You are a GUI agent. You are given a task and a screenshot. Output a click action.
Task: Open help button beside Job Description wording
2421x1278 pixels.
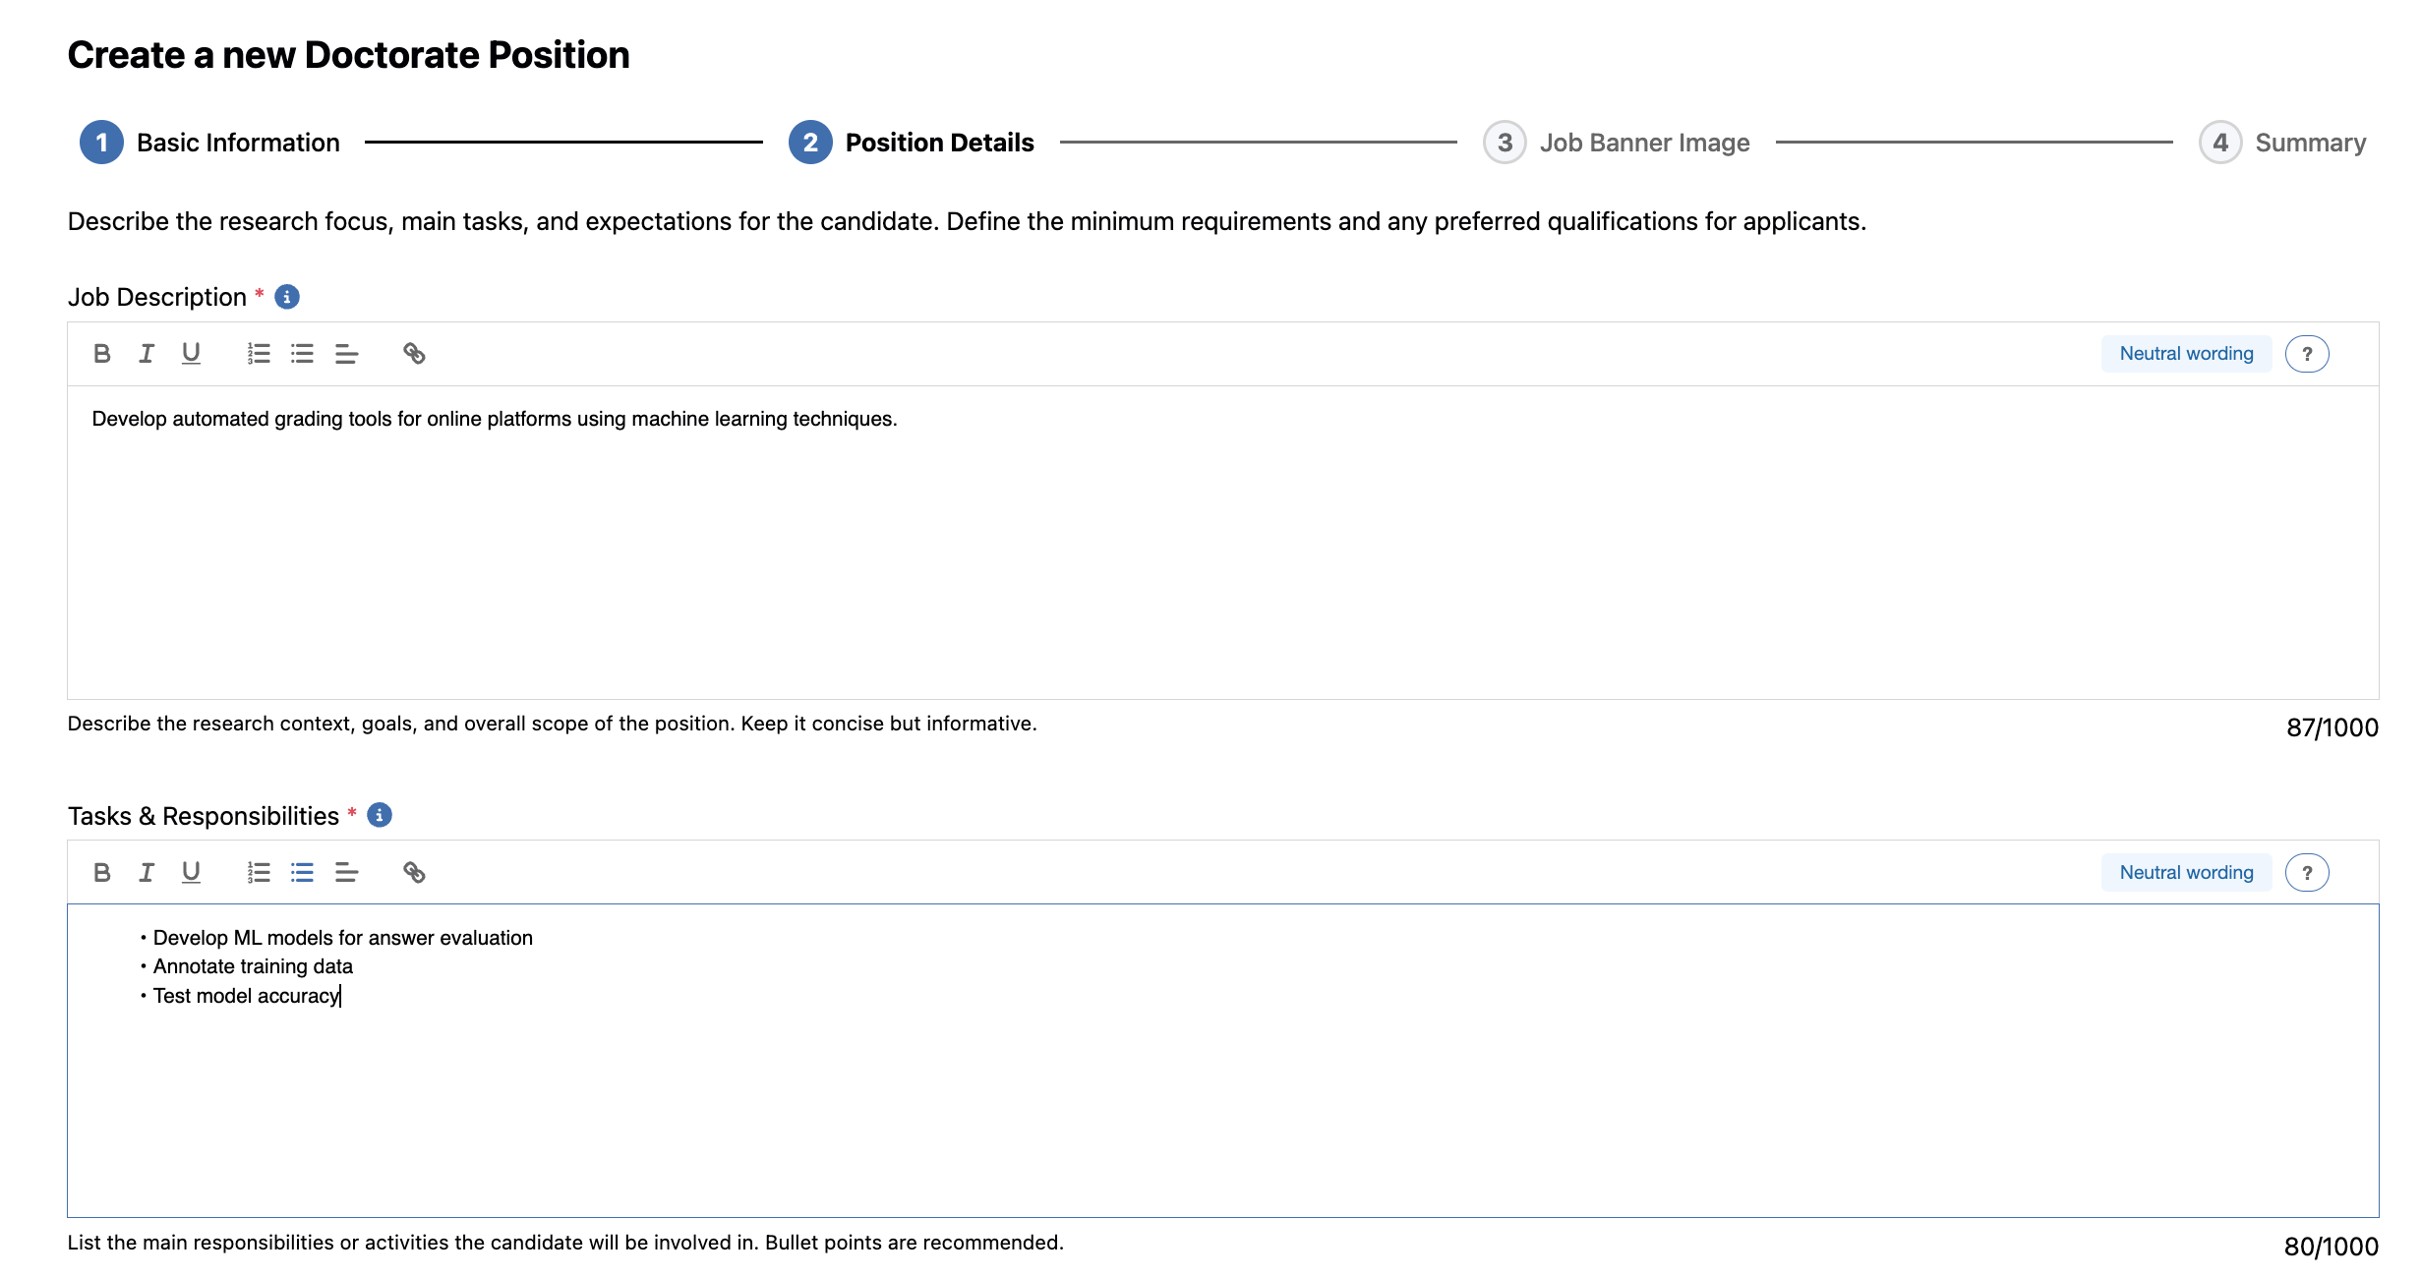[2306, 354]
